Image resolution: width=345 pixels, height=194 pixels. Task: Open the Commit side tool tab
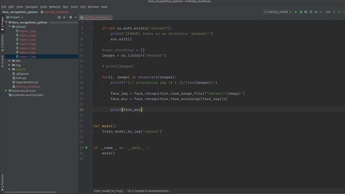click(2, 61)
